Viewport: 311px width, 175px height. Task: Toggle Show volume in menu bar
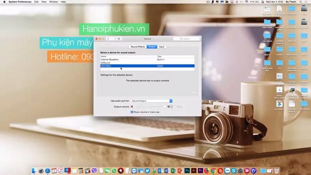pyautogui.click(x=132, y=112)
